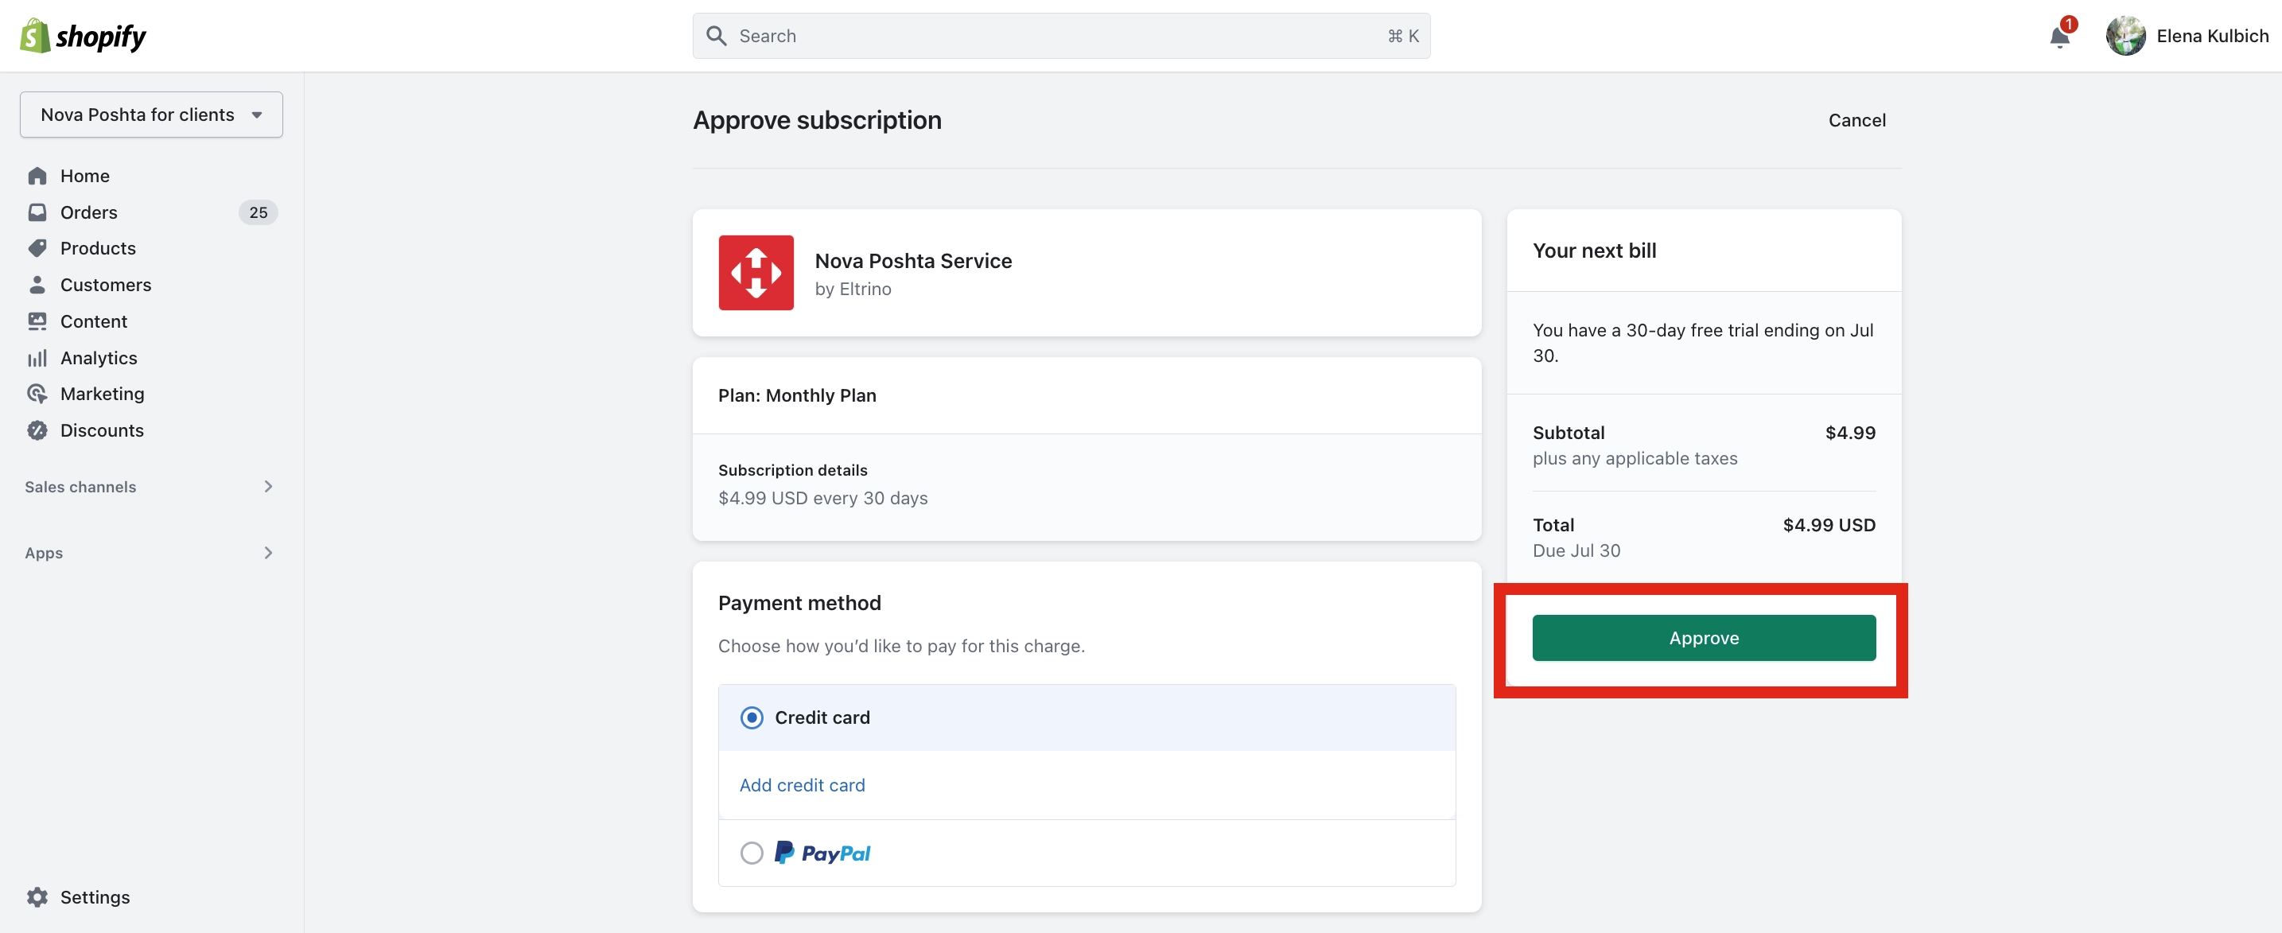The height and width of the screenshot is (933, 2282).
Task: Click the Customers person icon
Action: (x=37, y=286)
